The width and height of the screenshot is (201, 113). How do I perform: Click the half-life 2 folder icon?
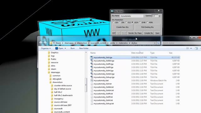pyautogui.click(x=52, y=92)
